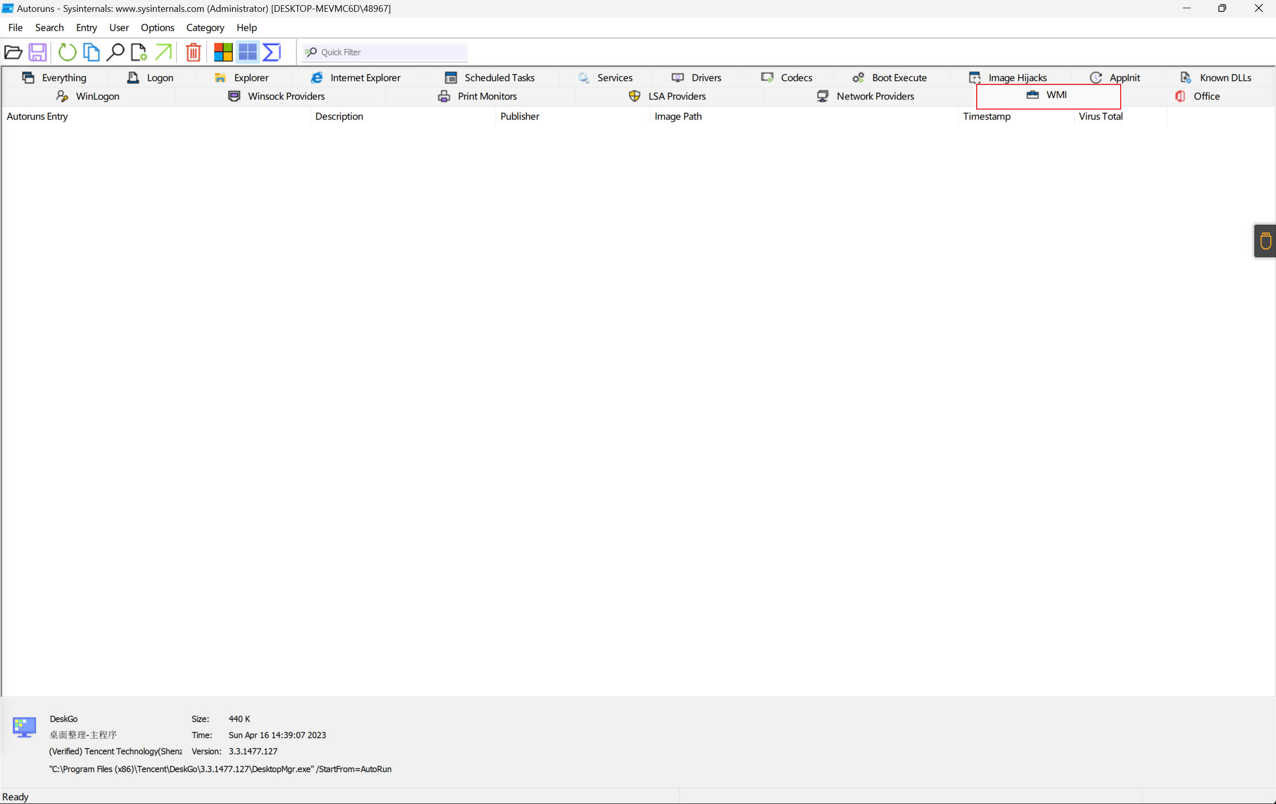
Task: Click the floating dark side panel widget
Action: [x=1265, y=241]
